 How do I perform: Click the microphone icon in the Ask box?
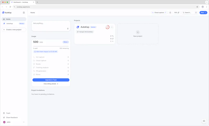pyautogui.click(x=68, y=28)
